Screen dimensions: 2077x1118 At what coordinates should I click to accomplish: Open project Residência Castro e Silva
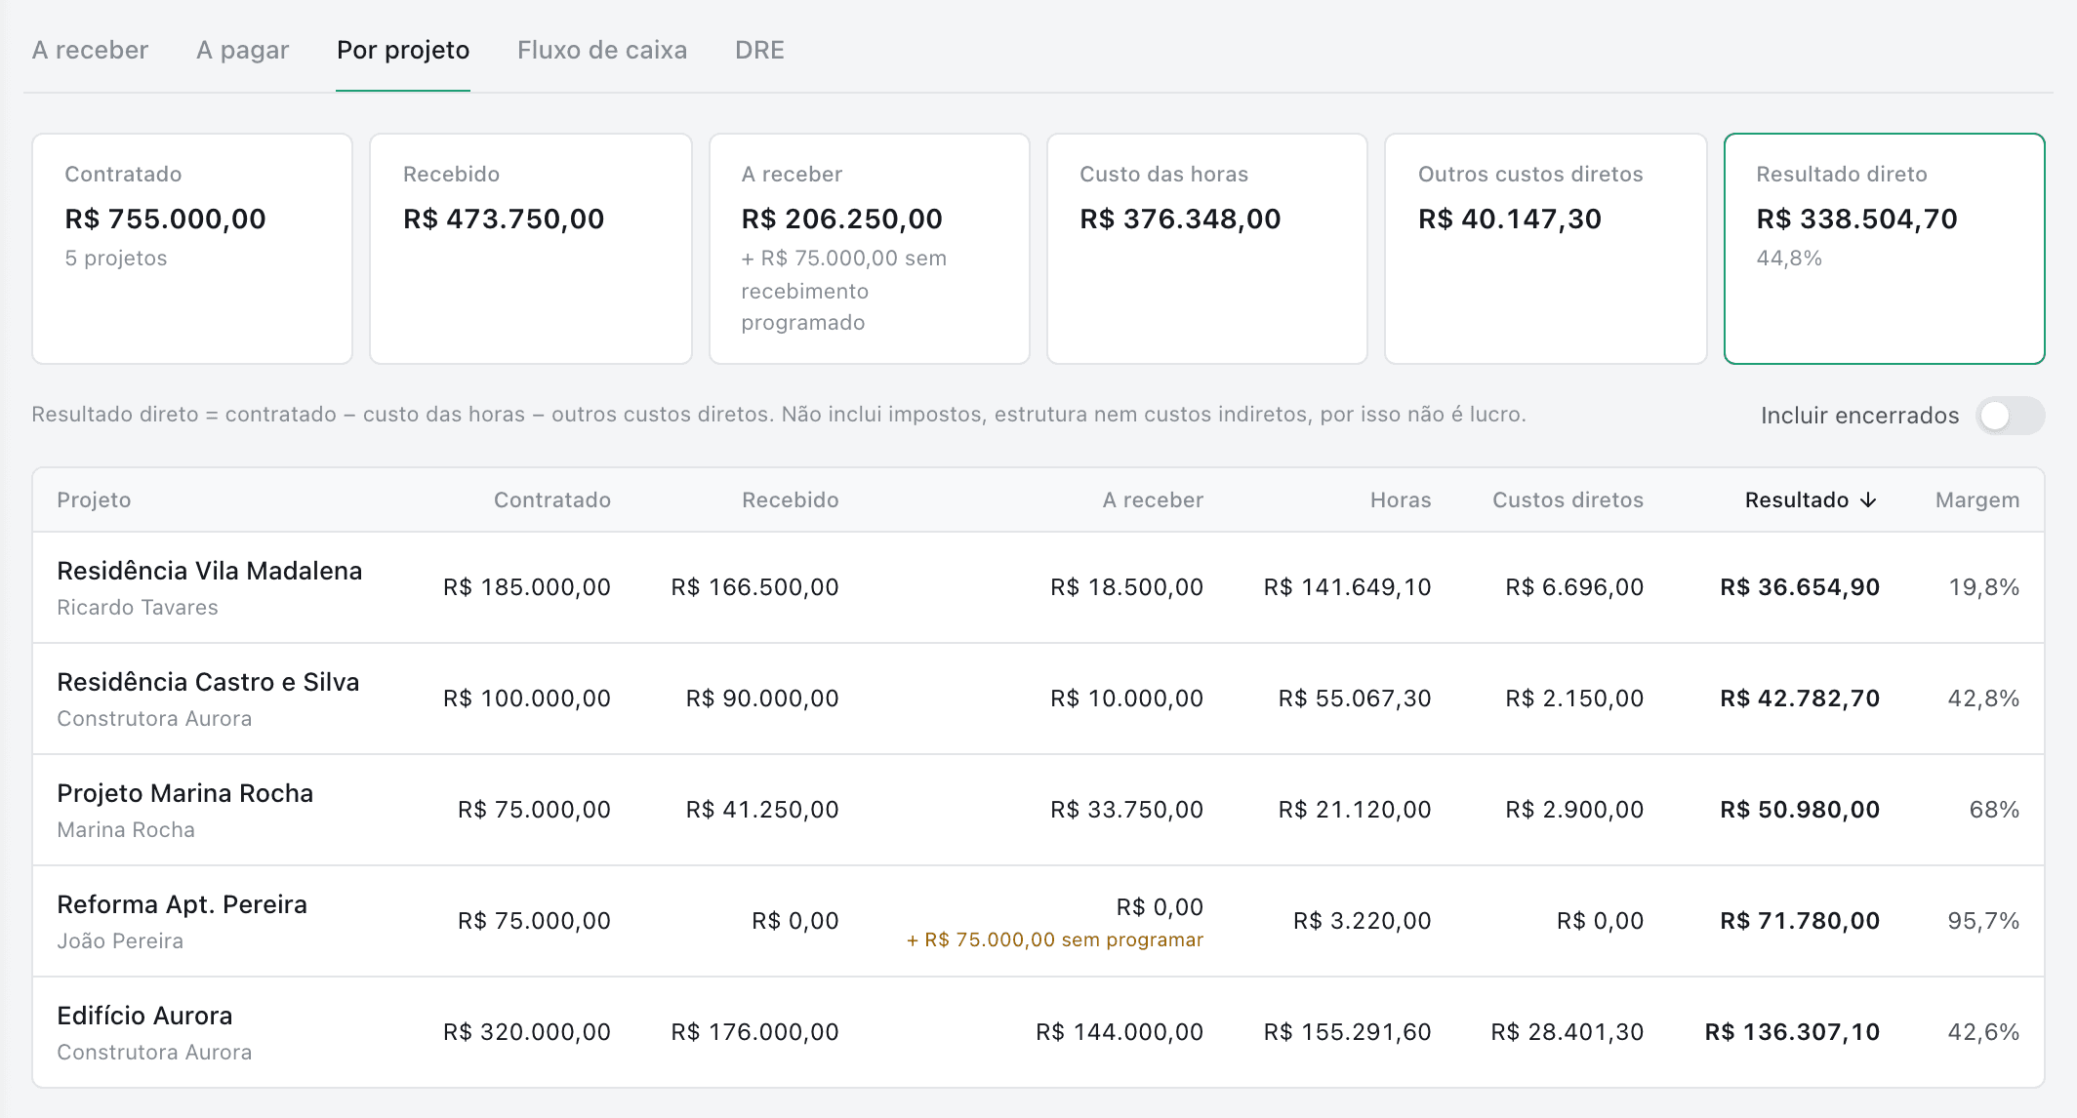click(208, 682)
